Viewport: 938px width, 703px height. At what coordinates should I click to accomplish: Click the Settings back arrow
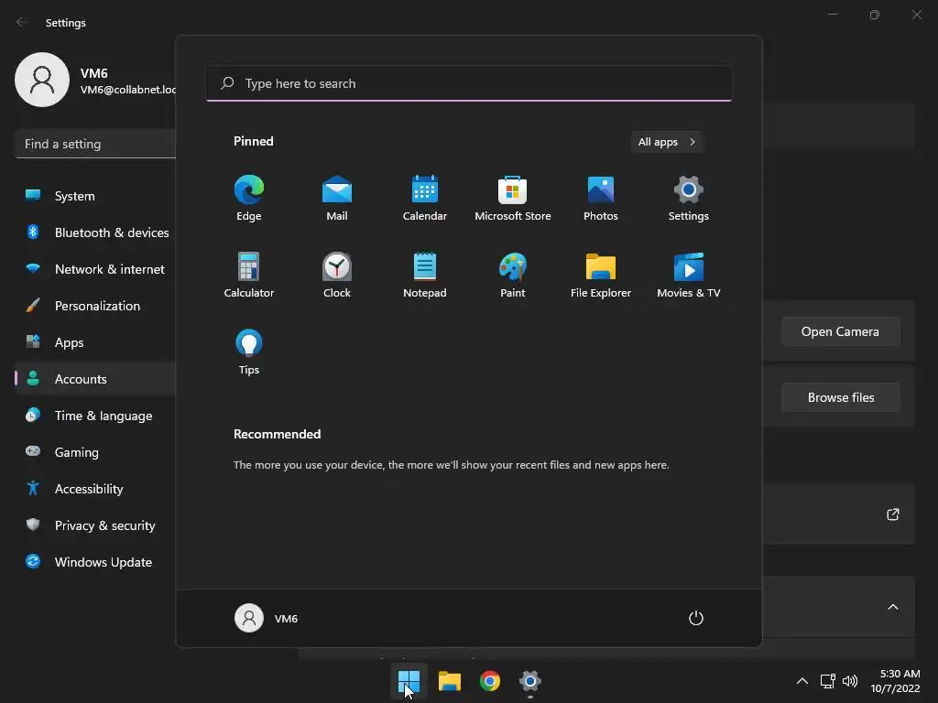pos(21,22)
